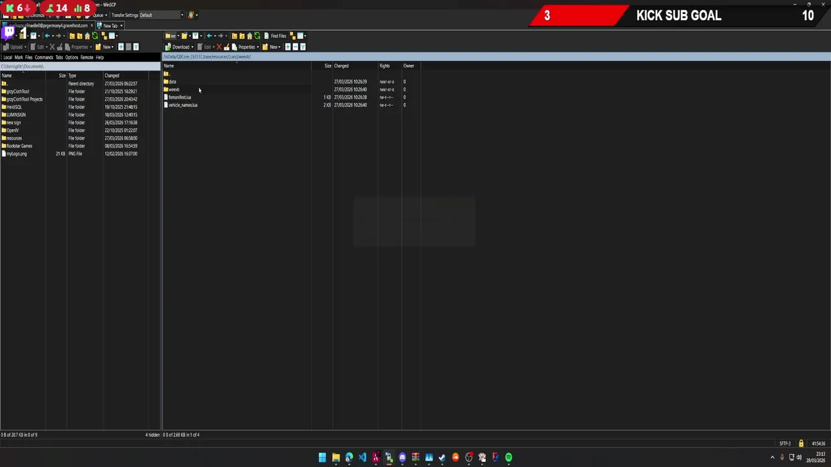Open remote Properties toolbar button
Screen dimensions: 831x467
[243, 47]
